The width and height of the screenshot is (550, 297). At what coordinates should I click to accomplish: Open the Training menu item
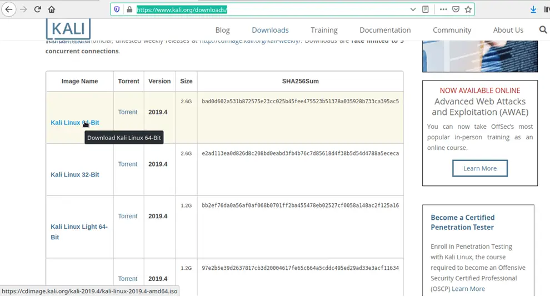324,30
